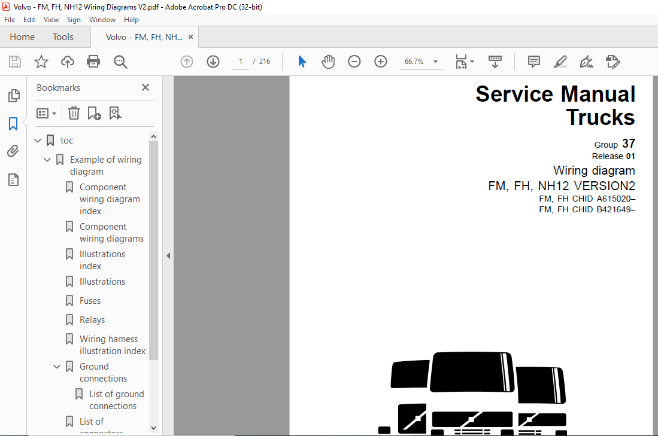Collapse the navigation pane with divider arrow
Image resolution: width=658 pixels, height=436 pixels.
(168, 255)
